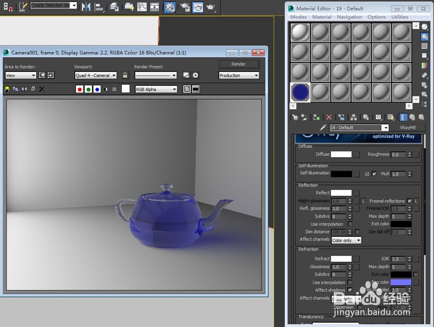The width and height of the screenshot is (434, 327).
Task: Click Get Material icon
Action: point(295,117)
